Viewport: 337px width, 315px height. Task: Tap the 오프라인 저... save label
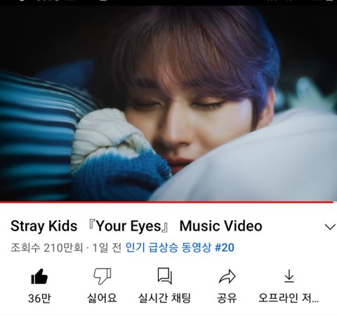pyautogui.click(x=289, y=298)
